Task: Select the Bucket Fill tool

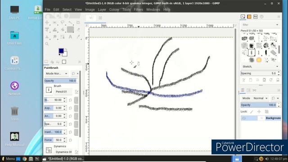Action: pyautogui.click(x=63, y=30)
